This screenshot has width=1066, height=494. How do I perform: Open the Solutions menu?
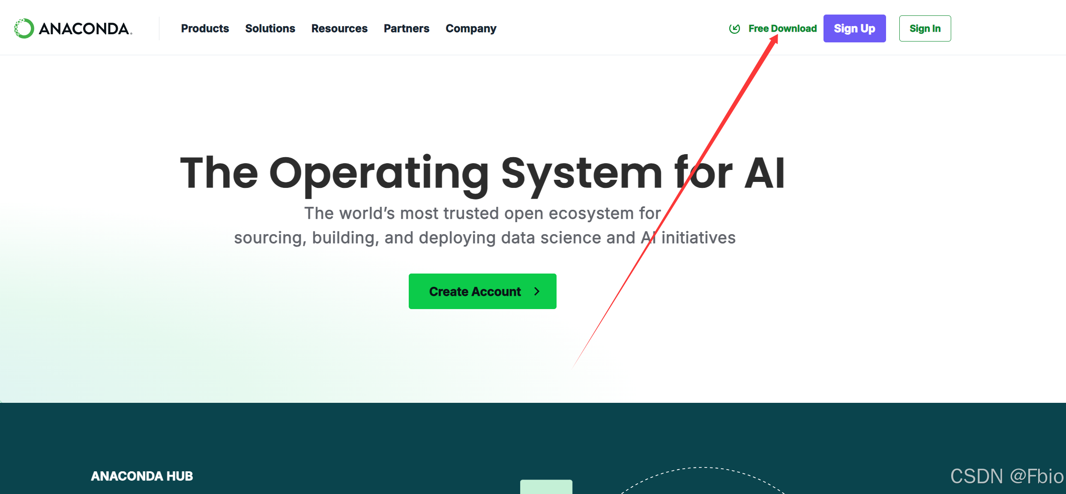270,28
